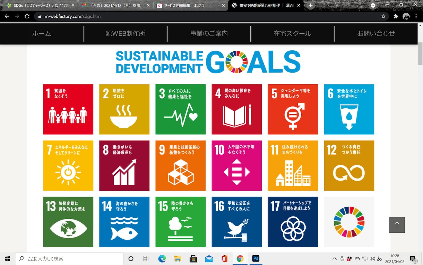The width and height of the screenshot is (423, 265).
Task: Open a new browser tab
Action: coord(310,6)
